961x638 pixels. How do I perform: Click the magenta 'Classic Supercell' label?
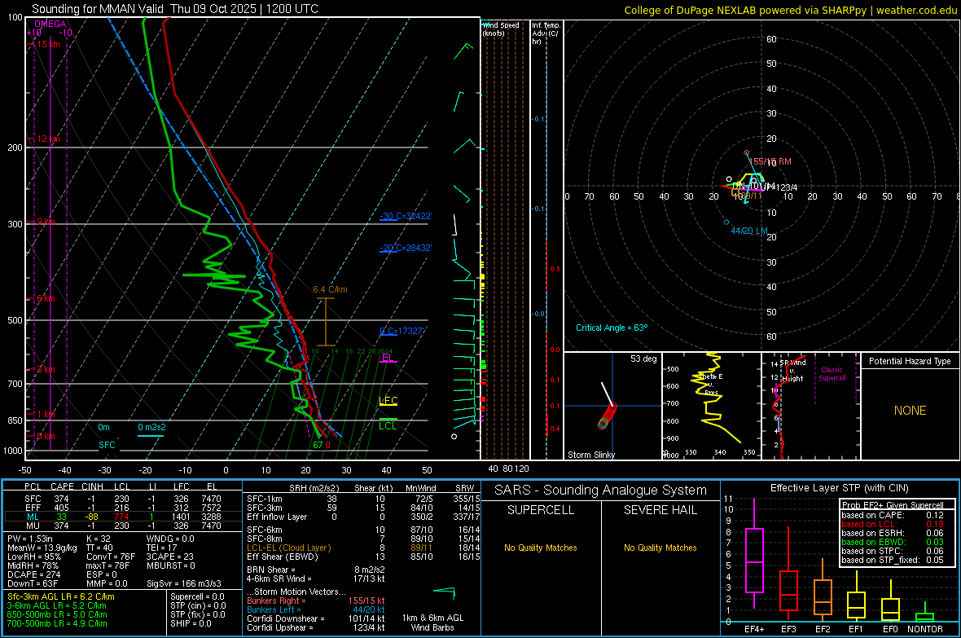click(832, 374)
